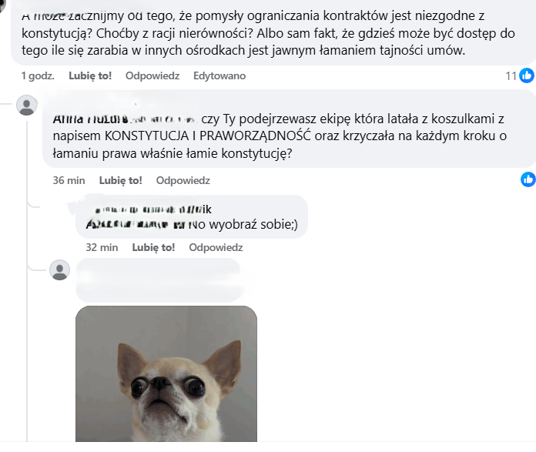This screenshot has height=452, width=536.
Task: Open the 32 min timestamp link
Action: pyautogui.click(x=102, y=247)
